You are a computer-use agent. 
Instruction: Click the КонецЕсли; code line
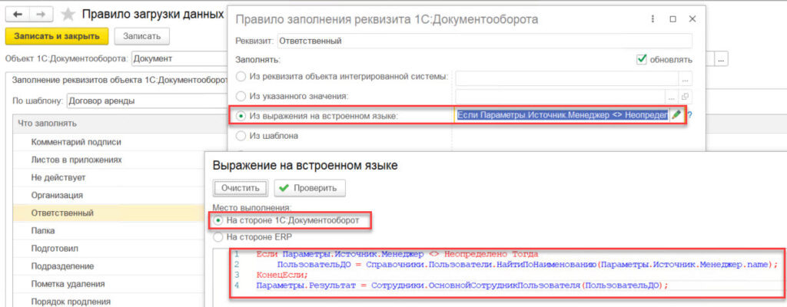point(281,276)
